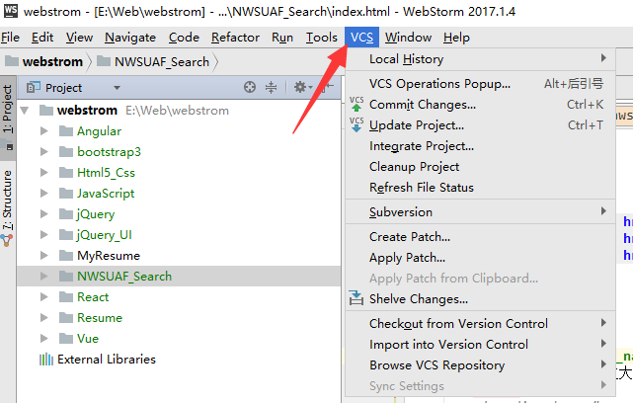Expand the Subversion submenu arrow

[x=603, y=211]
